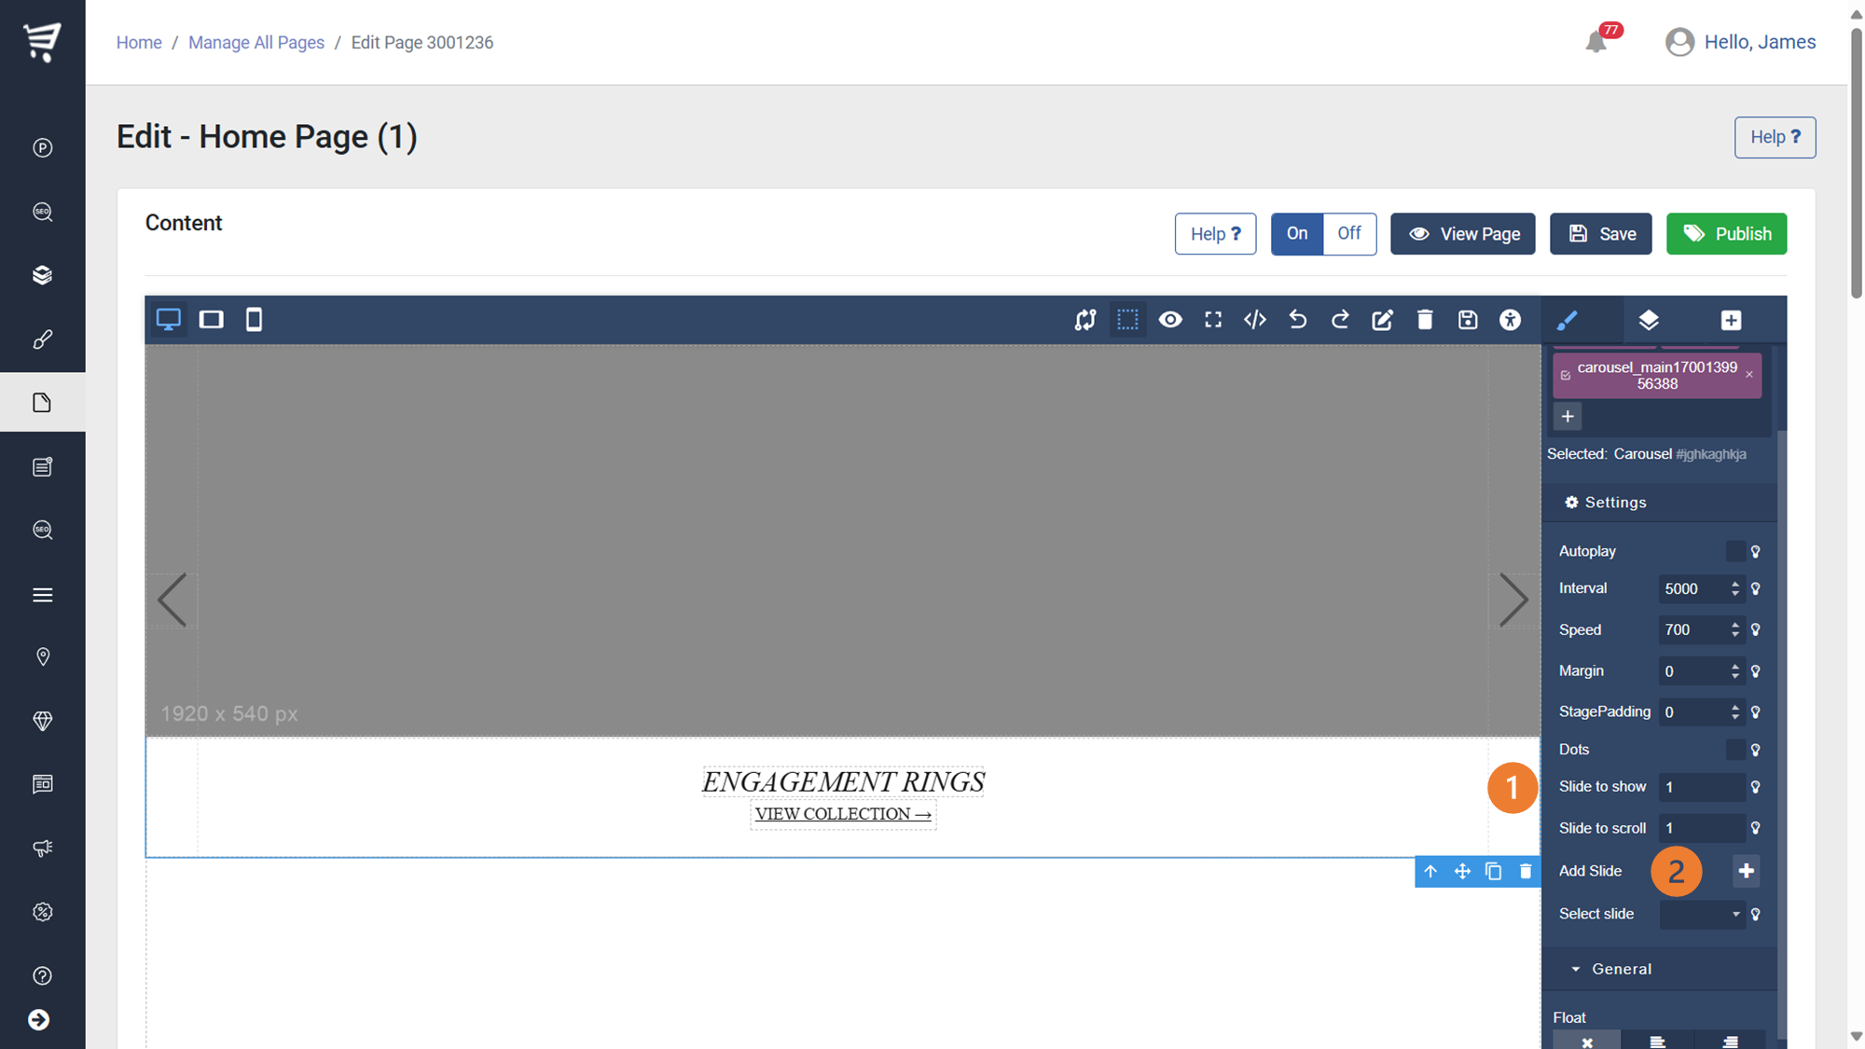Collapse the General section
Screen dimensions: 1865x1049
(1621, 969)
